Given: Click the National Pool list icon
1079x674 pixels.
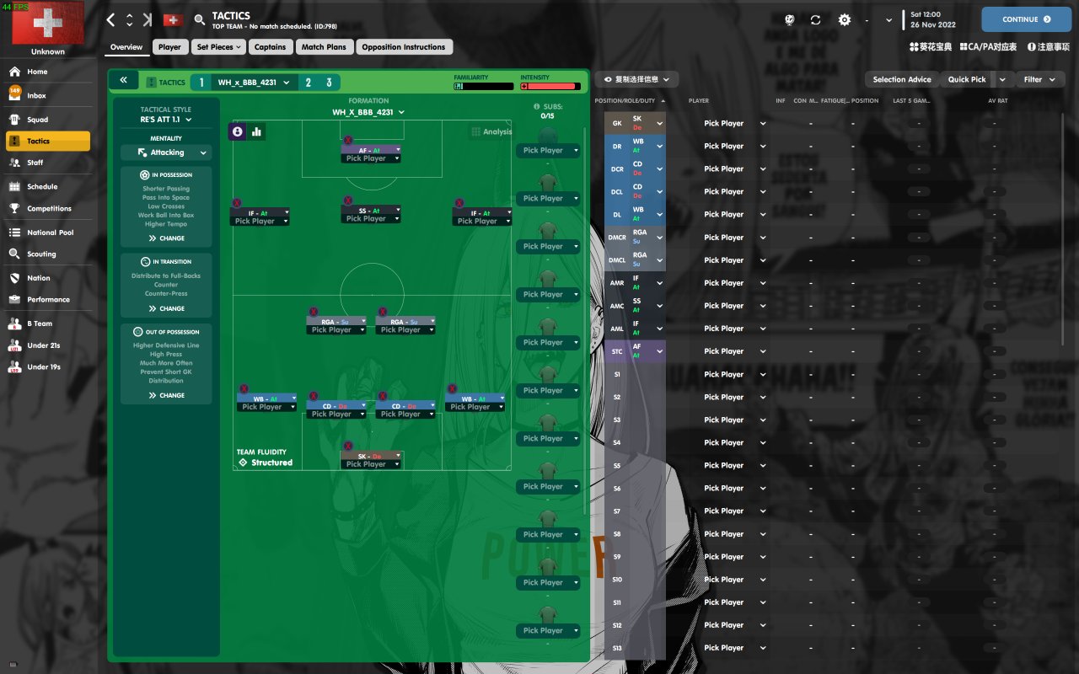Looking at the screenshot, I should [x=14, y=233].
